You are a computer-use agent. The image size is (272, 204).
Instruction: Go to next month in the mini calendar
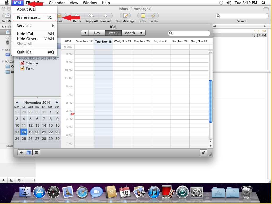coord(57,102)
